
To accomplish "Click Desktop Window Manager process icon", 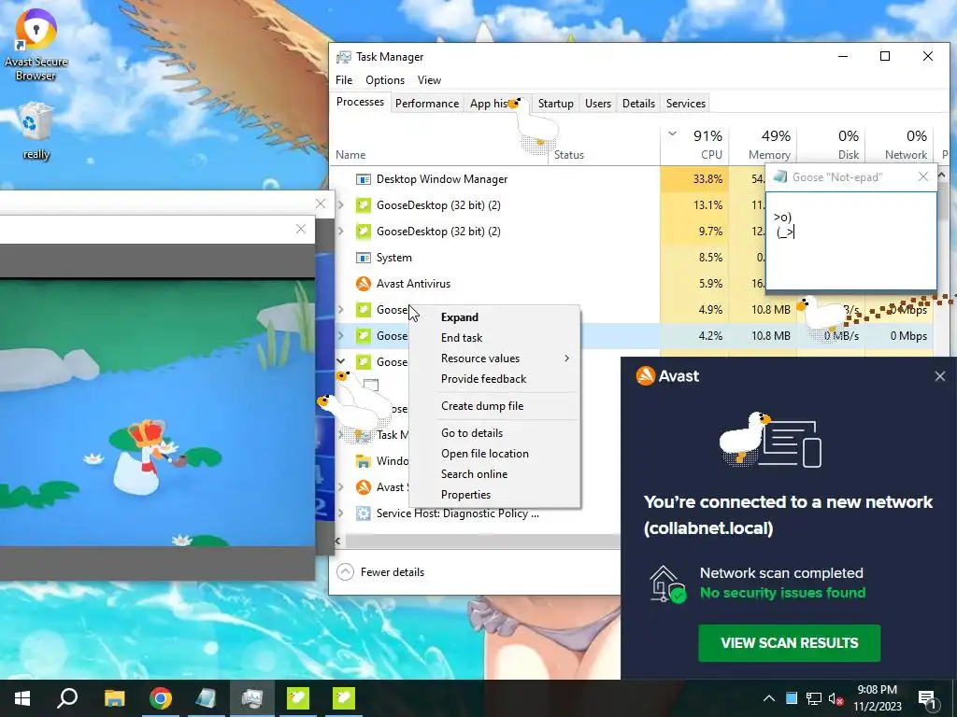I will coord(364,179).
